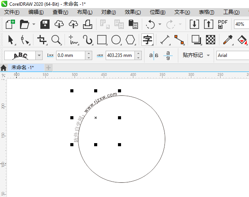This screenshot has width=249, height=197.
Task: Open the Undo history dropdown arrow
Action: 160,24
